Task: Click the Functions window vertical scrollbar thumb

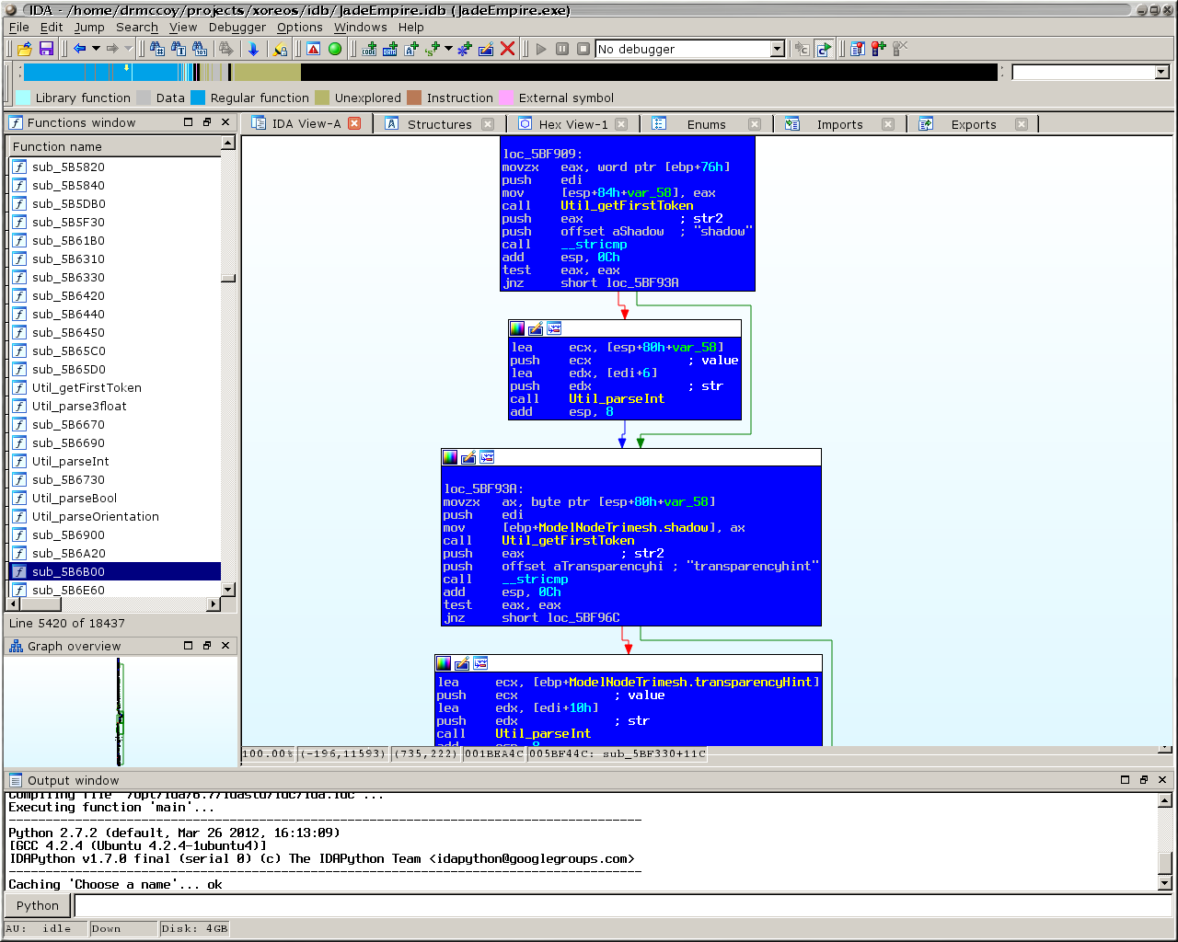Action: pos(228,278)
